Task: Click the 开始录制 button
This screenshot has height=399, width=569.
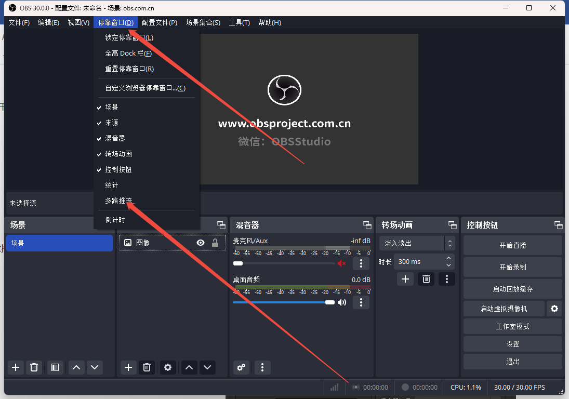Action: [x=512, y=267]
